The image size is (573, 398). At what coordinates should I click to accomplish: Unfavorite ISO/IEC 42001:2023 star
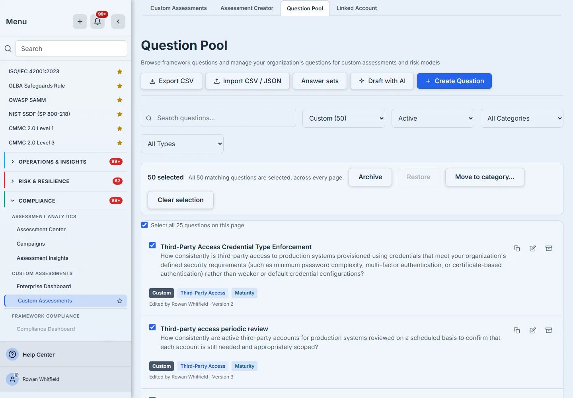coord(120,72)
